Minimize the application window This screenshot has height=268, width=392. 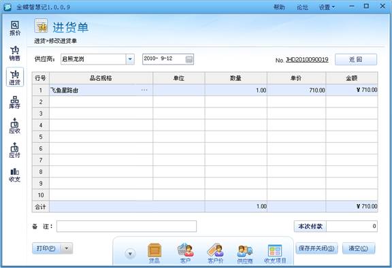click(352, 6)
